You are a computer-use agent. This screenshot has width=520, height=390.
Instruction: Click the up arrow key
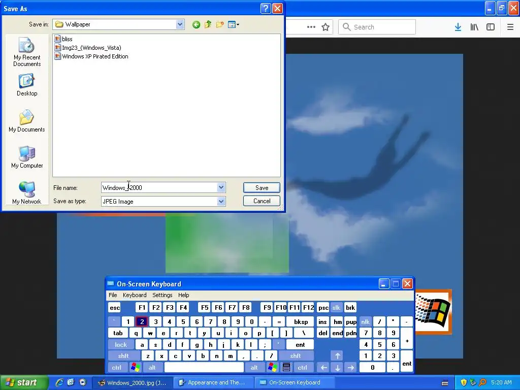(x=337, y=356)
